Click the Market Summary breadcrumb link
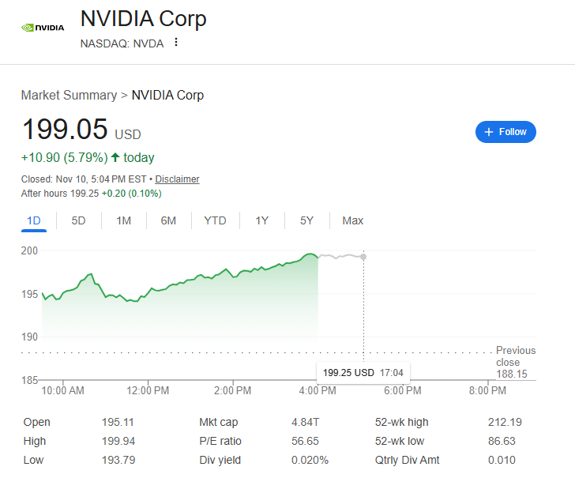 coord(69,95)
